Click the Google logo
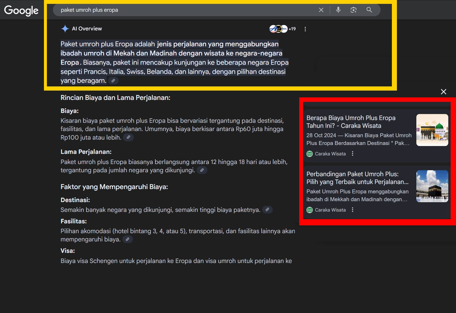 (x=21, y=10)
